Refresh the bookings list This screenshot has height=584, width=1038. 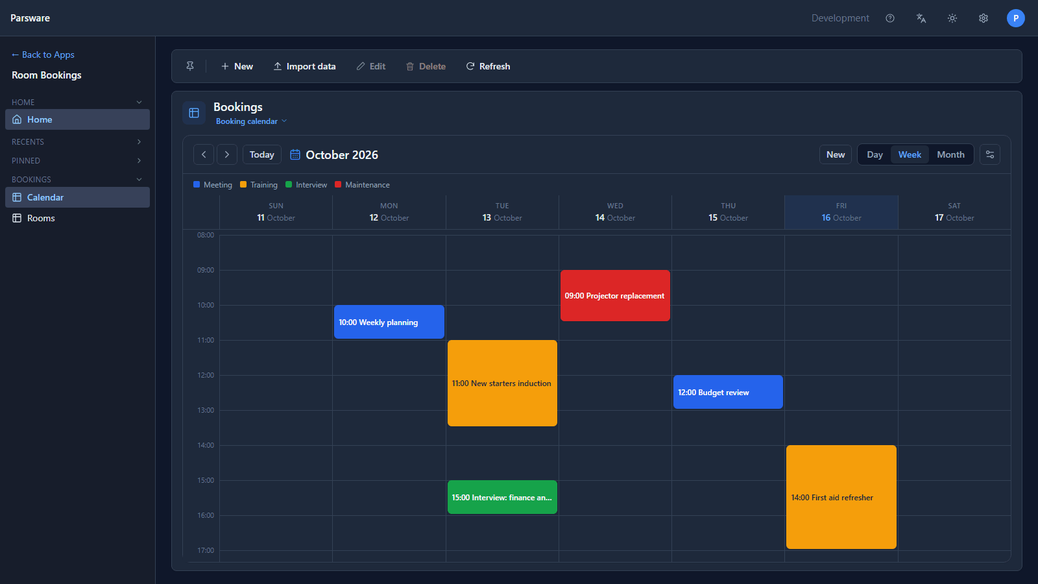pos(488,66)
